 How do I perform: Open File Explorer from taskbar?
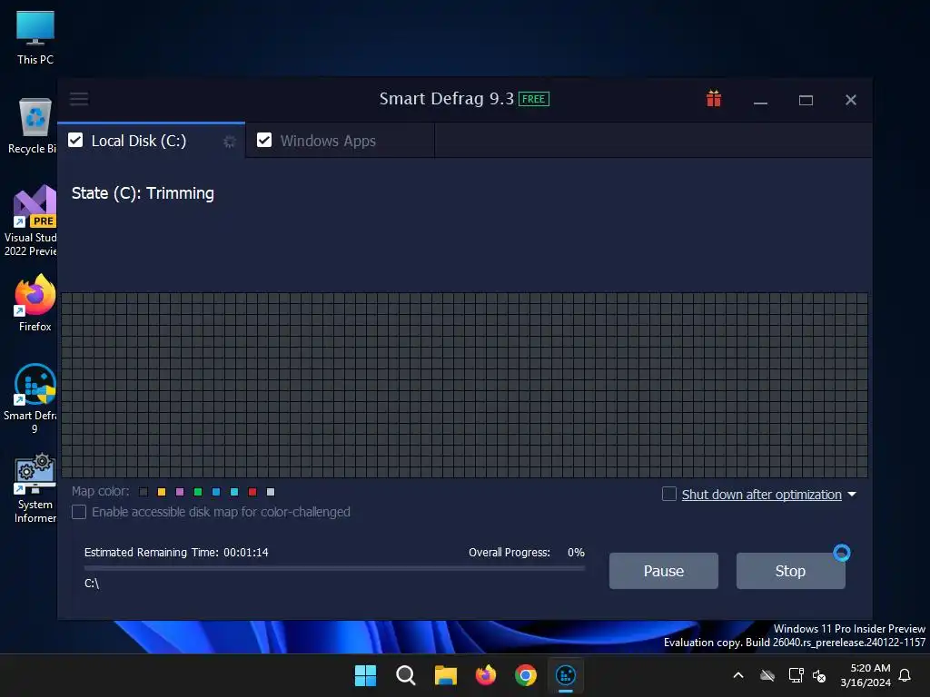click(445, 675)
